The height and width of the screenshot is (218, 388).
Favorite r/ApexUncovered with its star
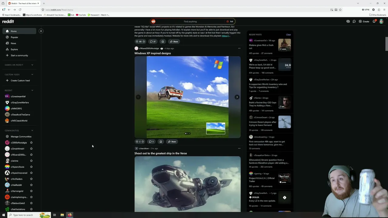(31, 173)
